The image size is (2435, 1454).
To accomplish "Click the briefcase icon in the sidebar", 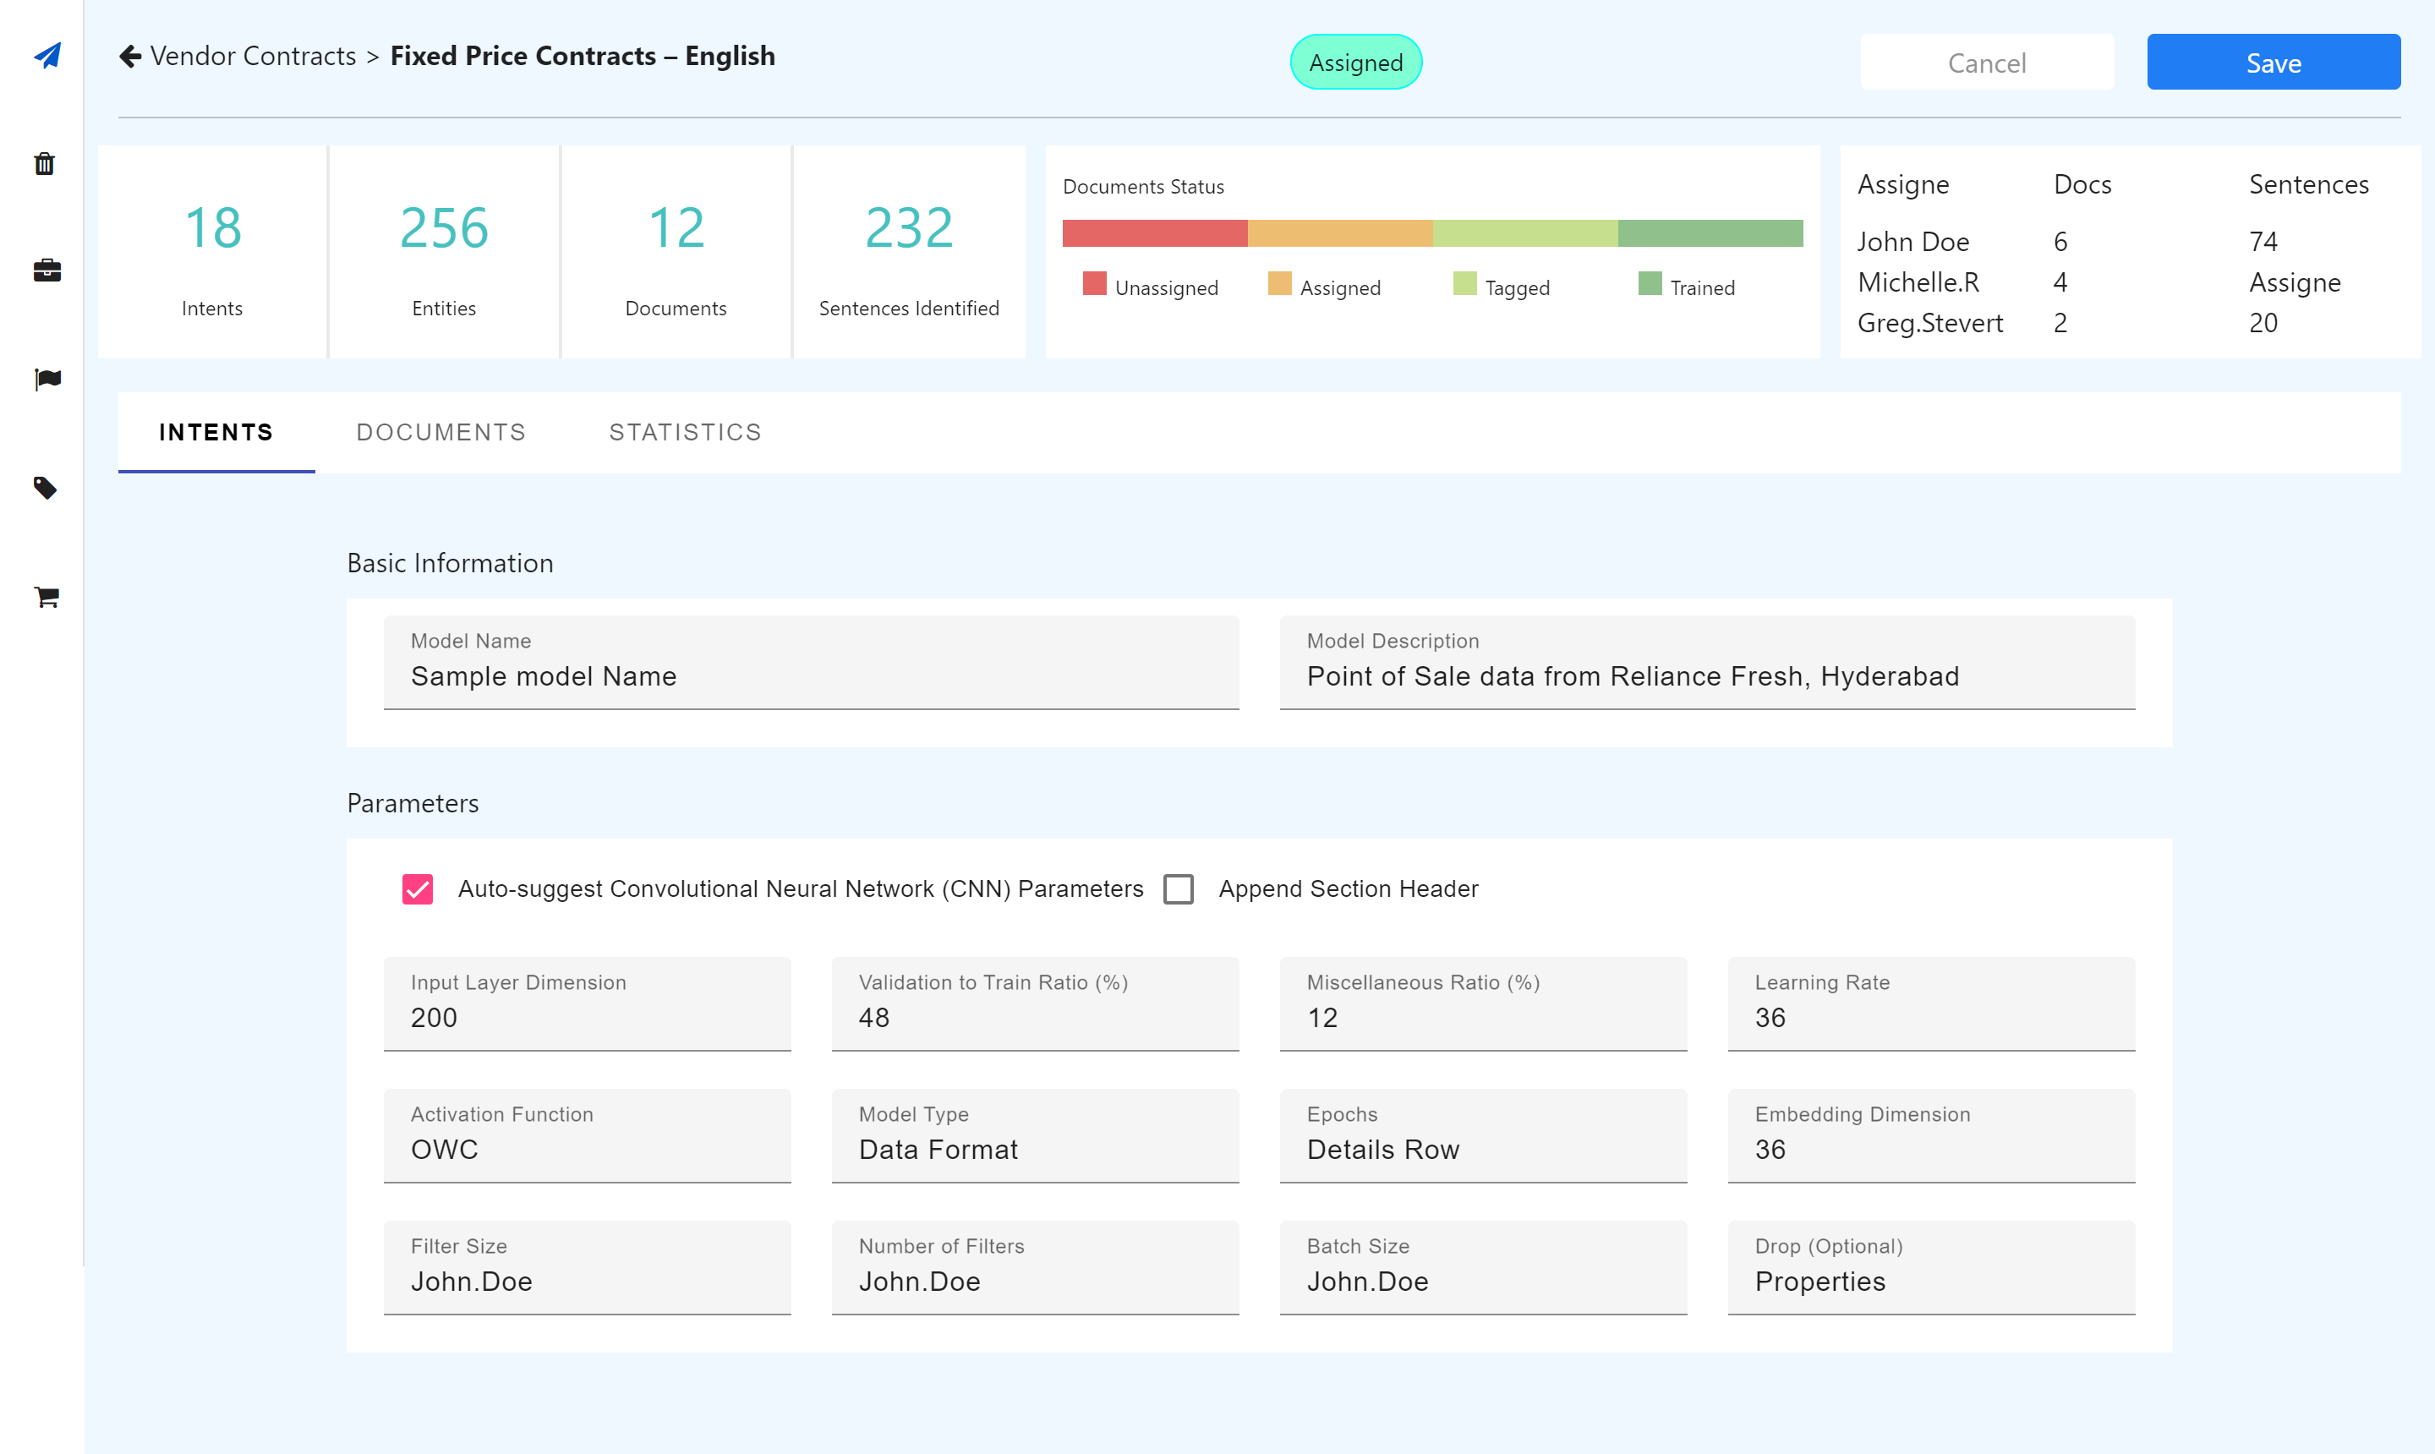I will point(45,271).
